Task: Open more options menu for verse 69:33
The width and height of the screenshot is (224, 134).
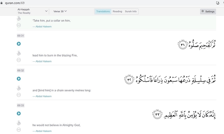Action: 19,129
